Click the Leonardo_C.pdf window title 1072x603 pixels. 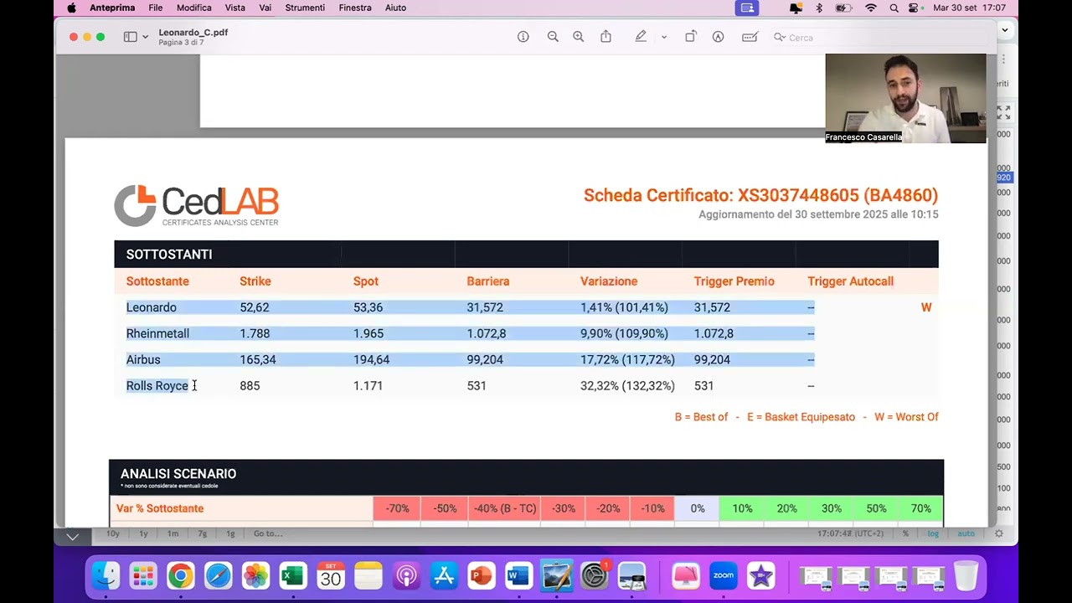tap(193, 33)
